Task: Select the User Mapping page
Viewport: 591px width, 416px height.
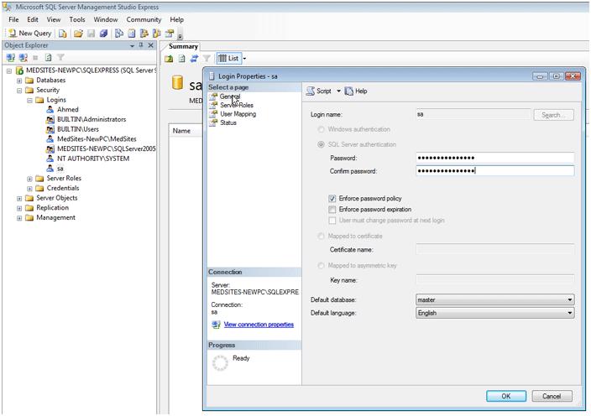Action: [x=238, y=114]
